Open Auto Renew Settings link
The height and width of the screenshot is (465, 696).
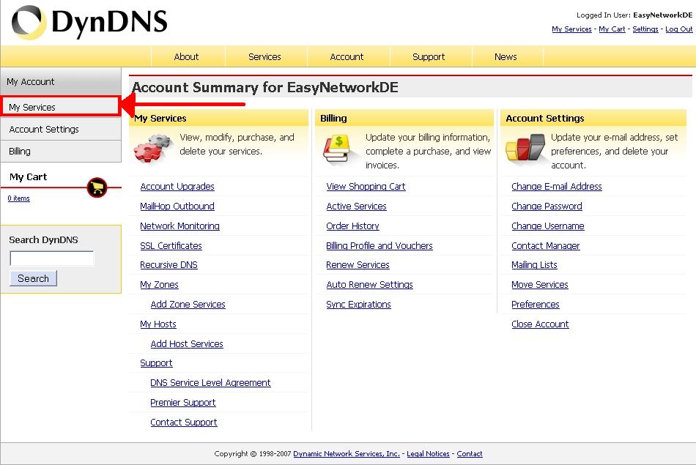tap(369, 285)
